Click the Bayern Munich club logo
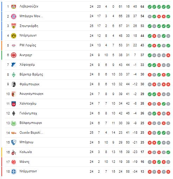This screenshot has width=173, height=179. tap(14, 16)
